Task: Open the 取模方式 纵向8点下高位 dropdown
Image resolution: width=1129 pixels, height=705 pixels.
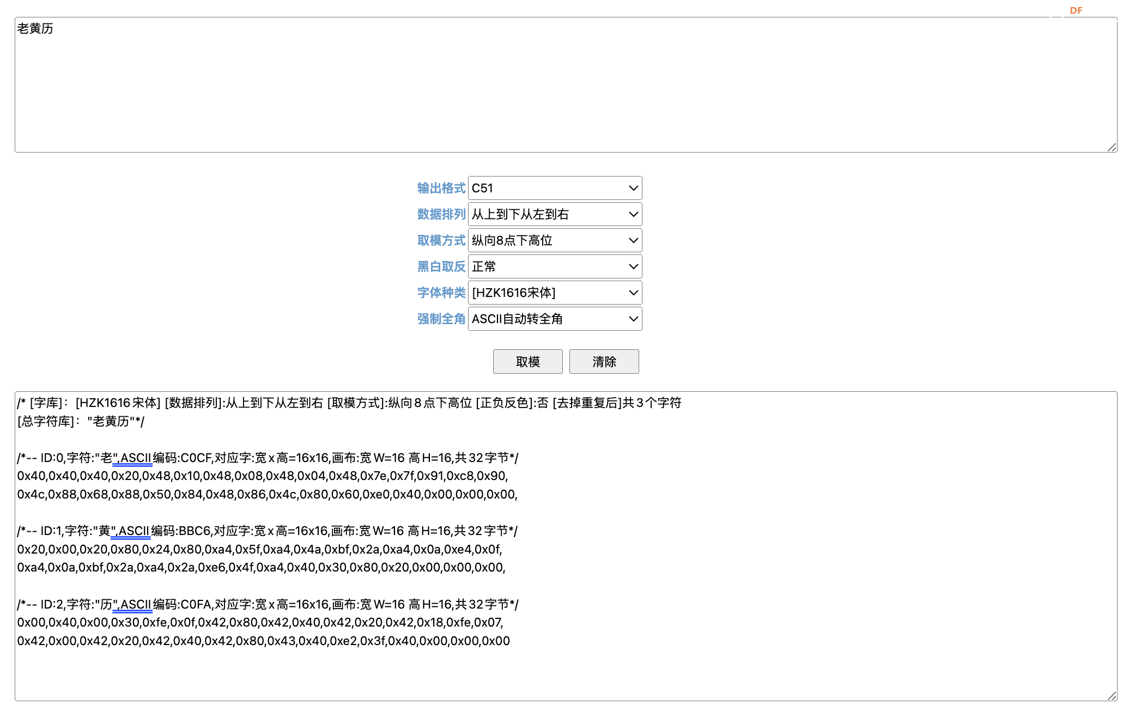Action: click(555, 240)
